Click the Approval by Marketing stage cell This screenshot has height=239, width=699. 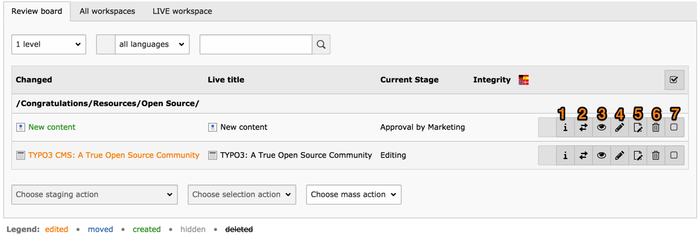pos(423,127)
